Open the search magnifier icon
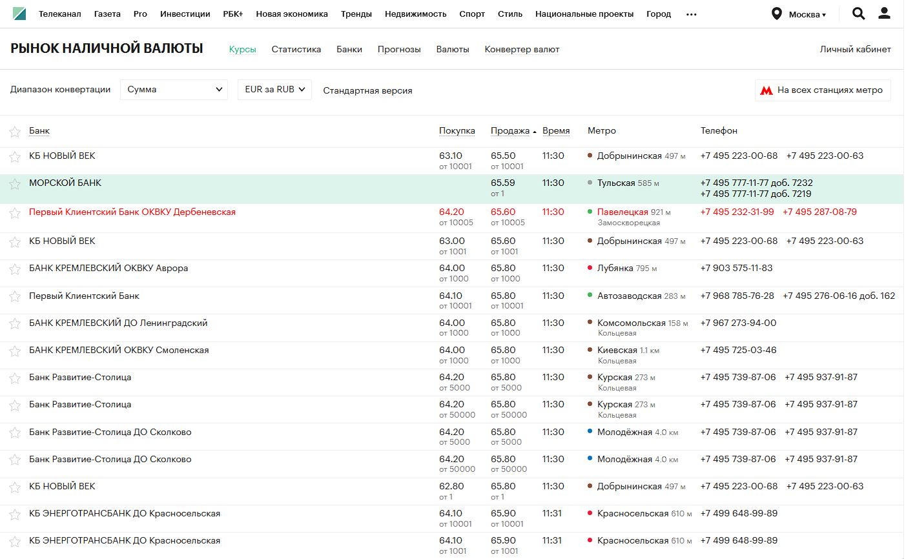 coord(858,14)
